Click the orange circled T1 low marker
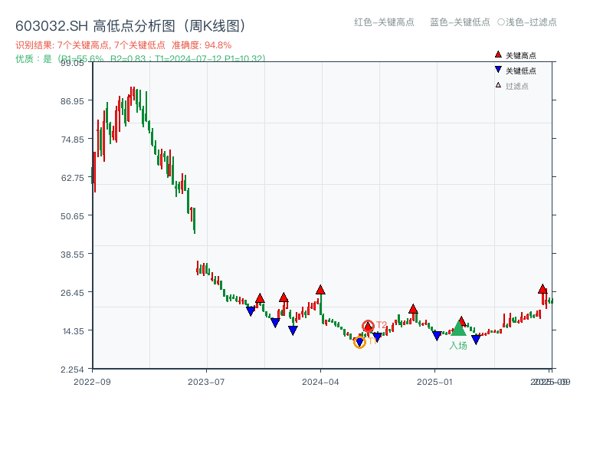Screen dimensions: 613x460 [359, 342]
